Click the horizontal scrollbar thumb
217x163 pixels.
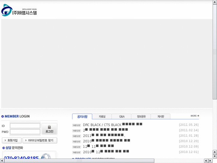click(79, 161)
